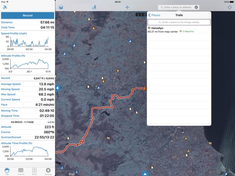Viewport: 235px width, 176px height.
Task: Click the nearby places search field
Action: click(179, 22)
